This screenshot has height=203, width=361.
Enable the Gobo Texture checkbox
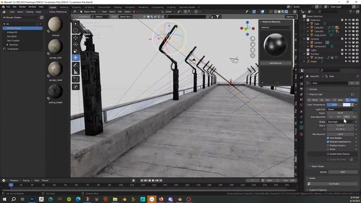(328, 154)
